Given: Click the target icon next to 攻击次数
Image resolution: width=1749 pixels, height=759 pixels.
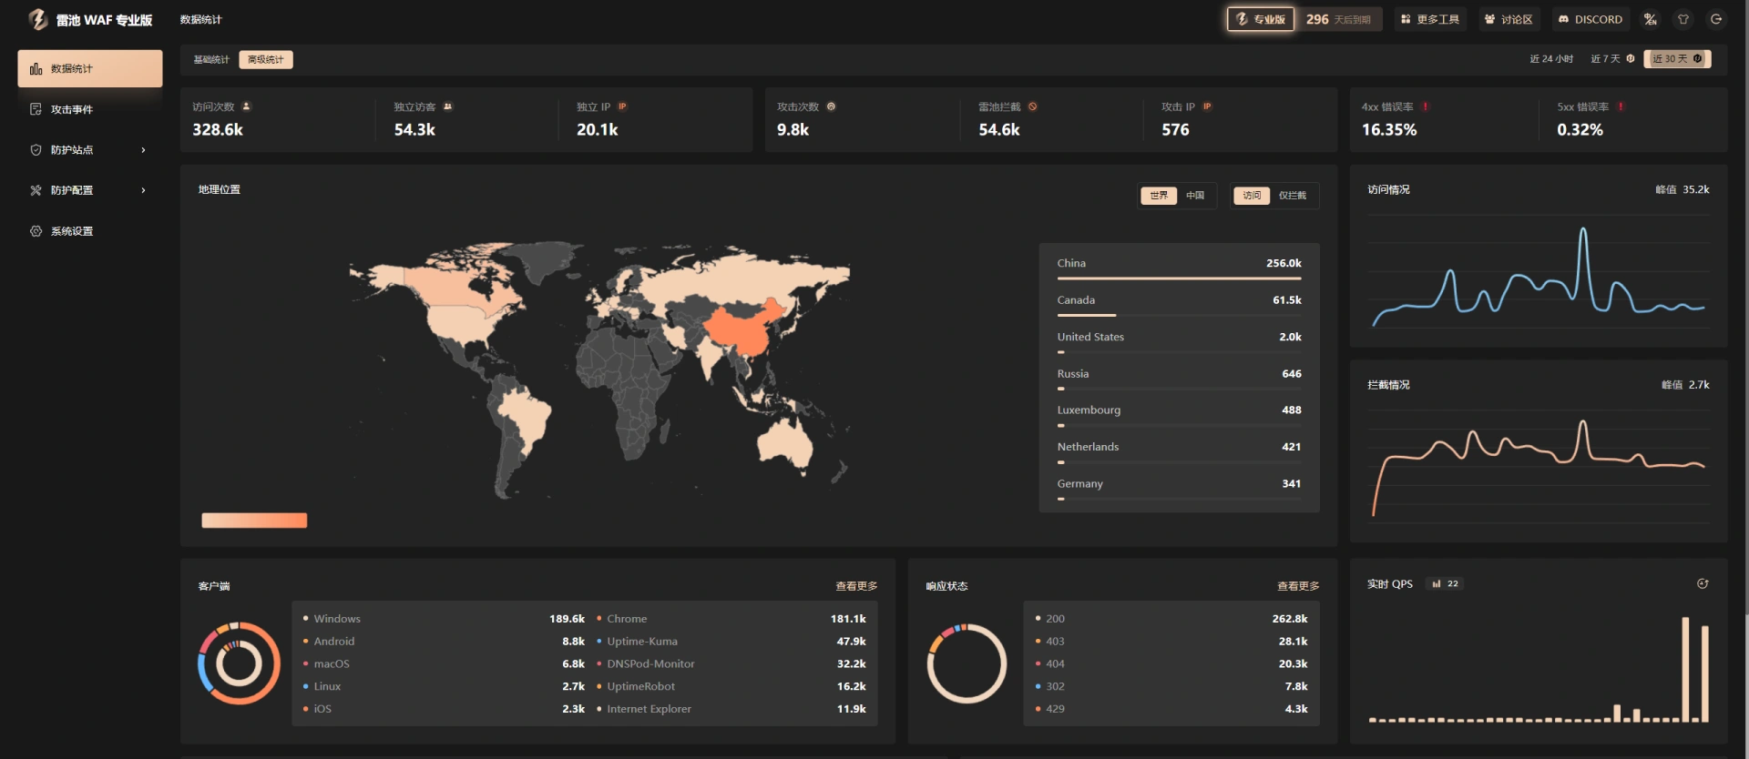Looking at the screenshot, I should 831,106.
